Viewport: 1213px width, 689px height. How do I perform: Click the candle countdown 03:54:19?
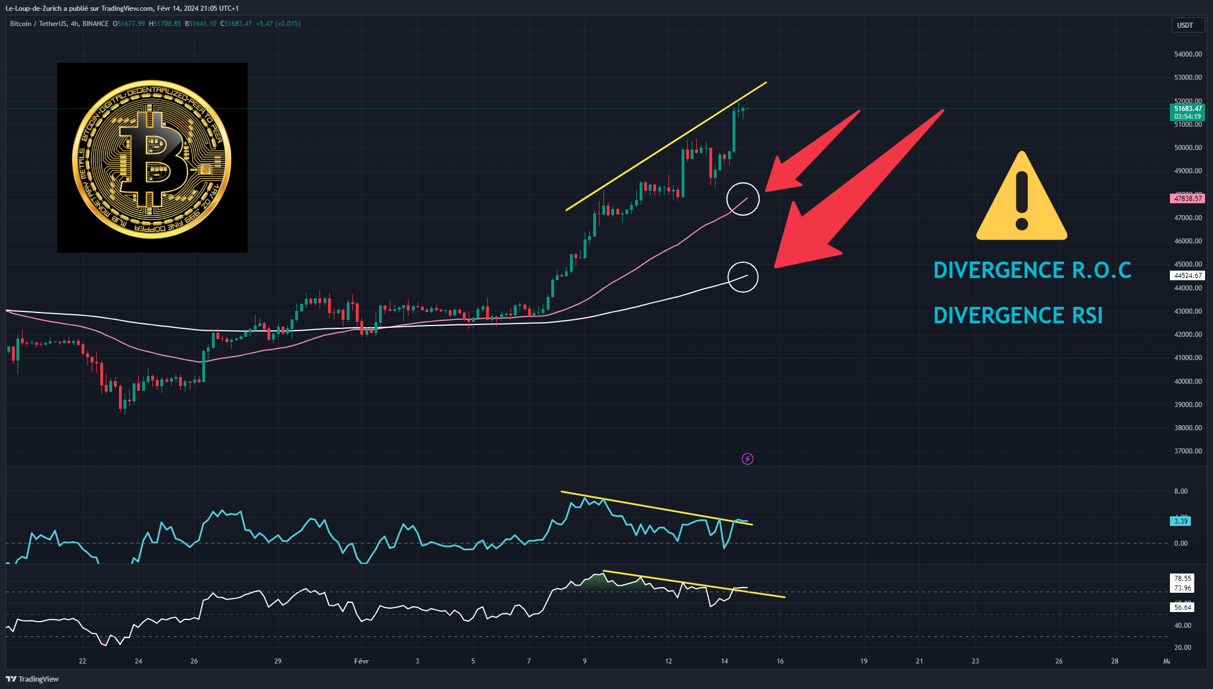[x=1188, y=117]
